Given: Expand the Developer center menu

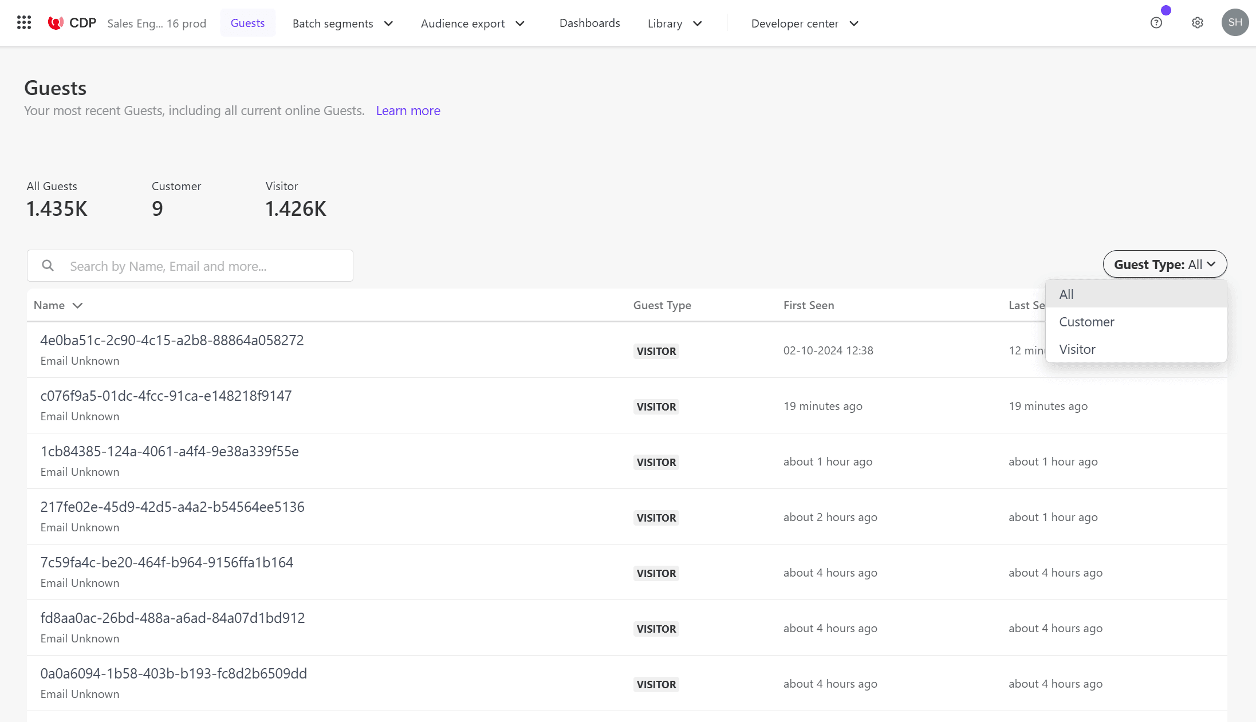Looking at the screenshot, I should click(x=805, y=23).
